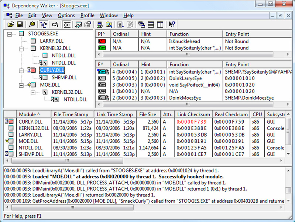The image size is (295, 222).
Task: Toggle the Auto Expand tree toolbar button
Action: [44, 24]
